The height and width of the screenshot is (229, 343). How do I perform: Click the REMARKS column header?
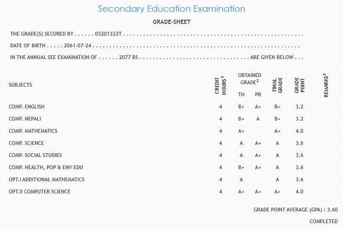(326, 85)
